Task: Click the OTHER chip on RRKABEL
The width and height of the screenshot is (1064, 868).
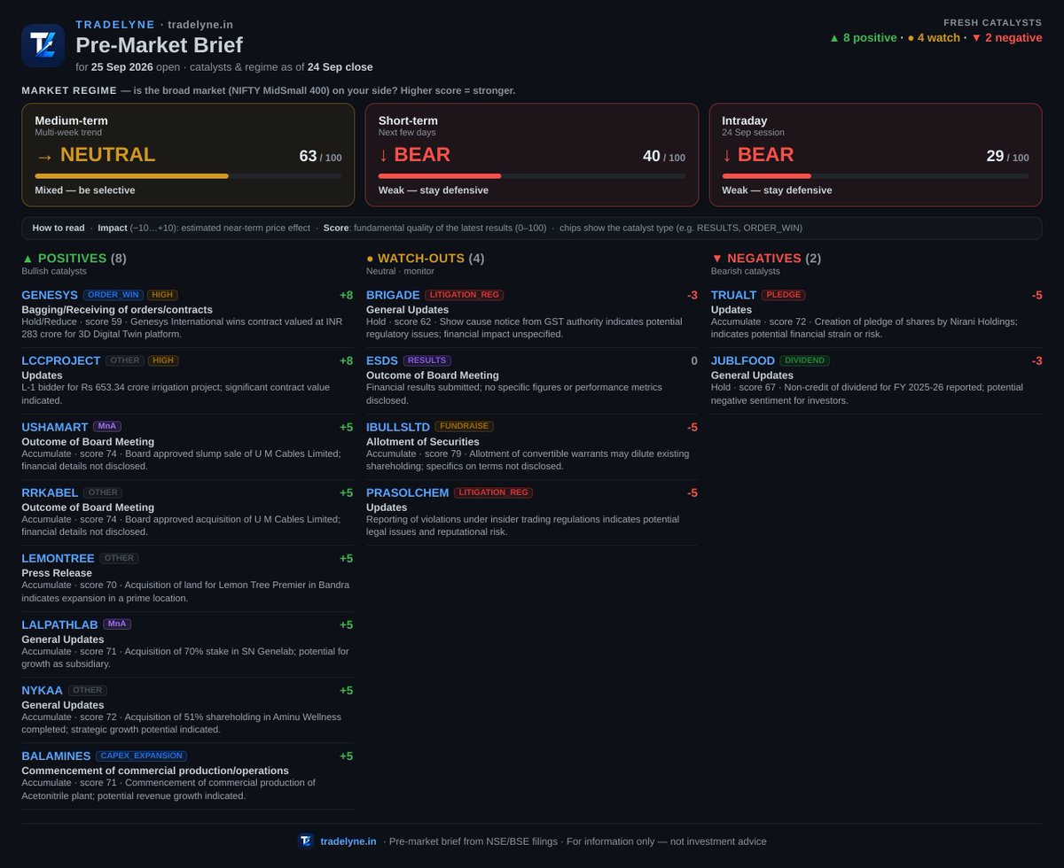Action: click(103, 492)
